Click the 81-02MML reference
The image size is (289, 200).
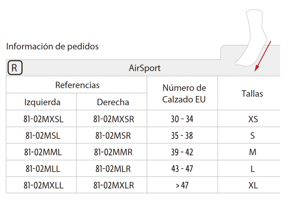pos(43,152)
